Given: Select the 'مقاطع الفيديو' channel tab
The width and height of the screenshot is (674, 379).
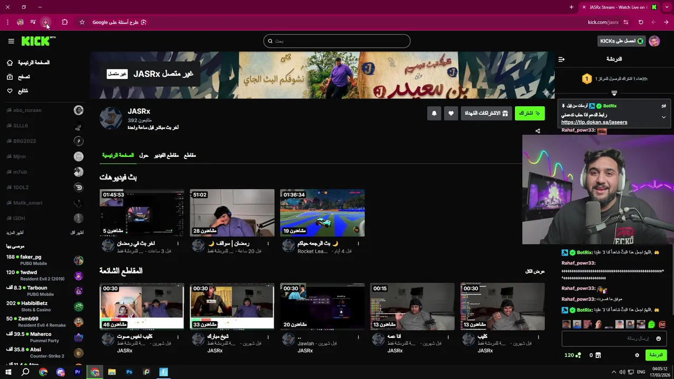Looking at the screenshot, I should (x=166, y=155).
